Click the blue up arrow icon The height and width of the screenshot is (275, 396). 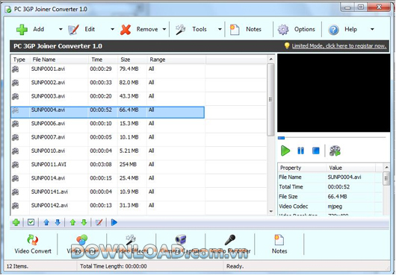tap(46, 222)
